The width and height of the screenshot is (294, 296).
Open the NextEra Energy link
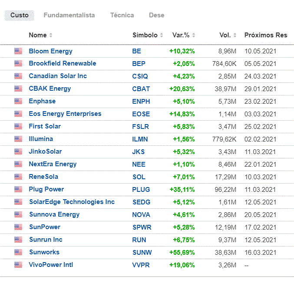53,164
